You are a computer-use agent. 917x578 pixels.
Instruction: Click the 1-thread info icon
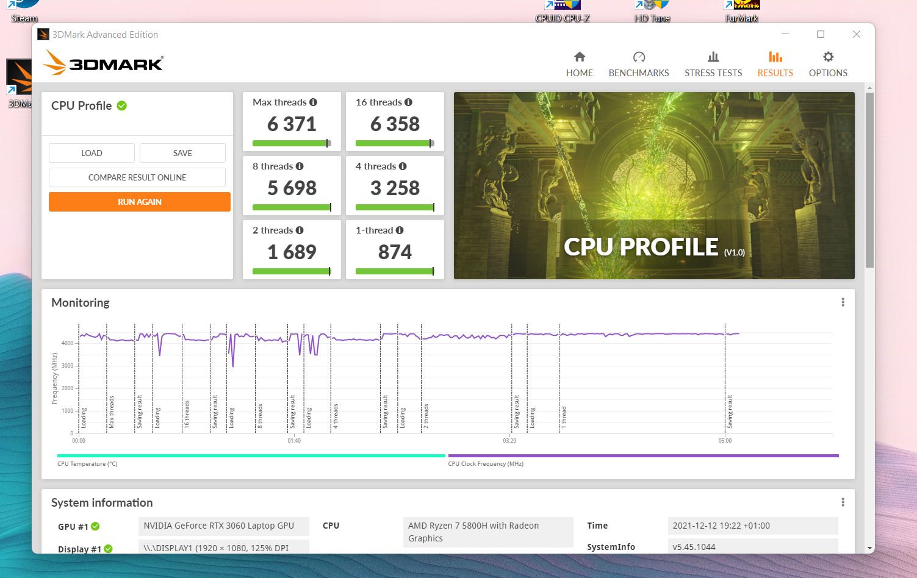click(x=400, y=230)
